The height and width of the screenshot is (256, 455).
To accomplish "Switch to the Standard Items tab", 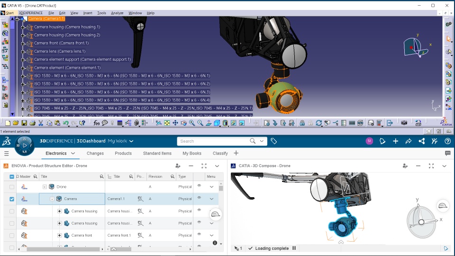I will coord(157,153).
